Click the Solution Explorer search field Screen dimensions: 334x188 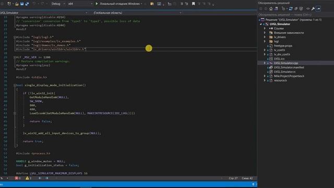point(296,15)
